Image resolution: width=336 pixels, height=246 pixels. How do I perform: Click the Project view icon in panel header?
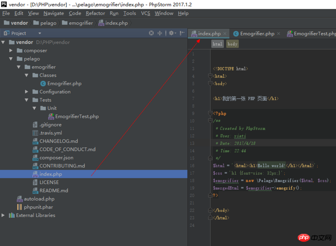(7, 33)
